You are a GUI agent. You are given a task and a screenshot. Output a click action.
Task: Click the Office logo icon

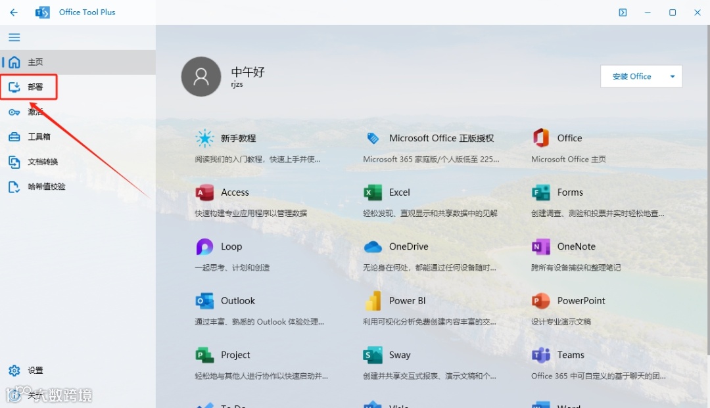click(x=540, y=138)
